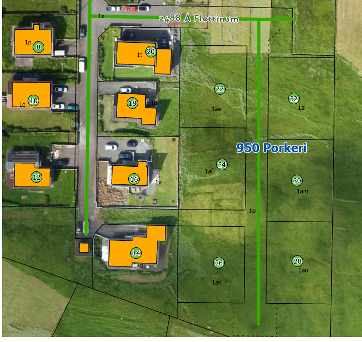This screenshot has height=342, width=362.
Task: Select address marker 14 on the building
Action: (x=136, y=253)
